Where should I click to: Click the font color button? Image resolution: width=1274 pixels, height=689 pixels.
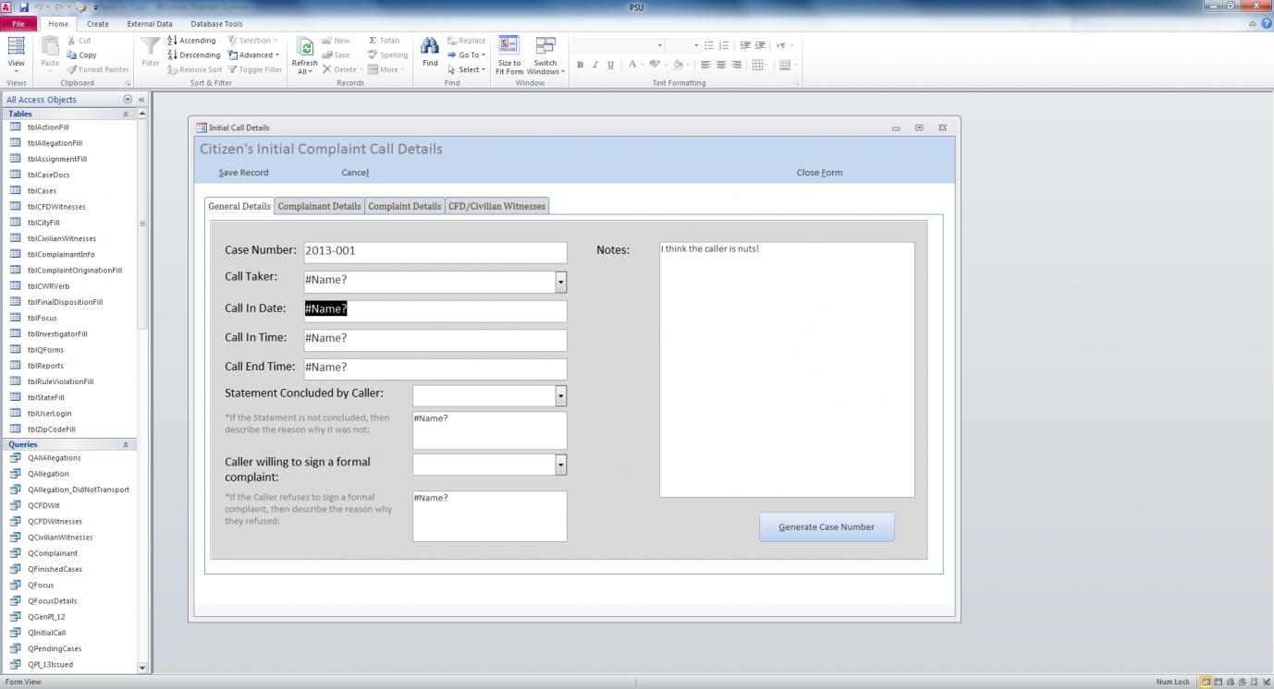pyautogui.click(x=632, y=65)
